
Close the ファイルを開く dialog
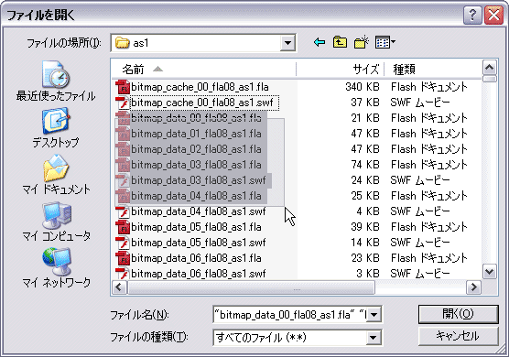[493, 15]
